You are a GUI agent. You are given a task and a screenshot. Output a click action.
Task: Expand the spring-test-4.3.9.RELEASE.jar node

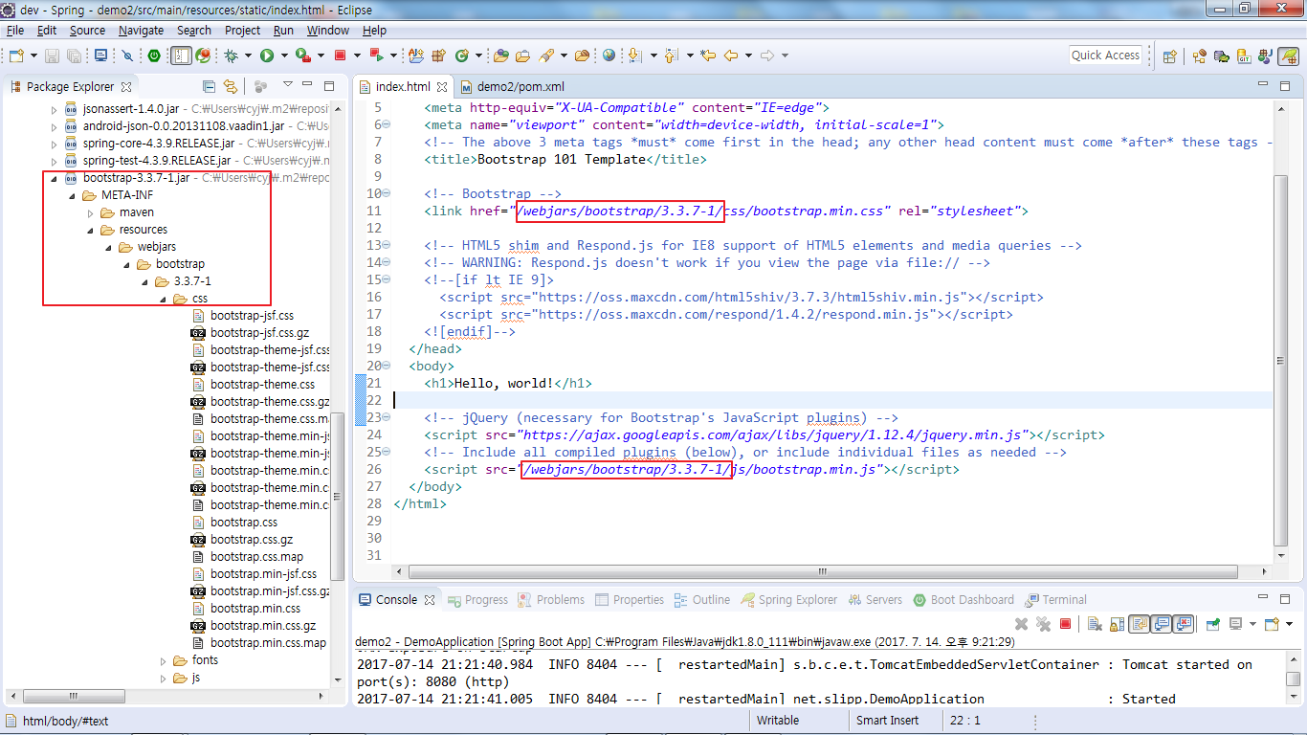pos(55,160)
